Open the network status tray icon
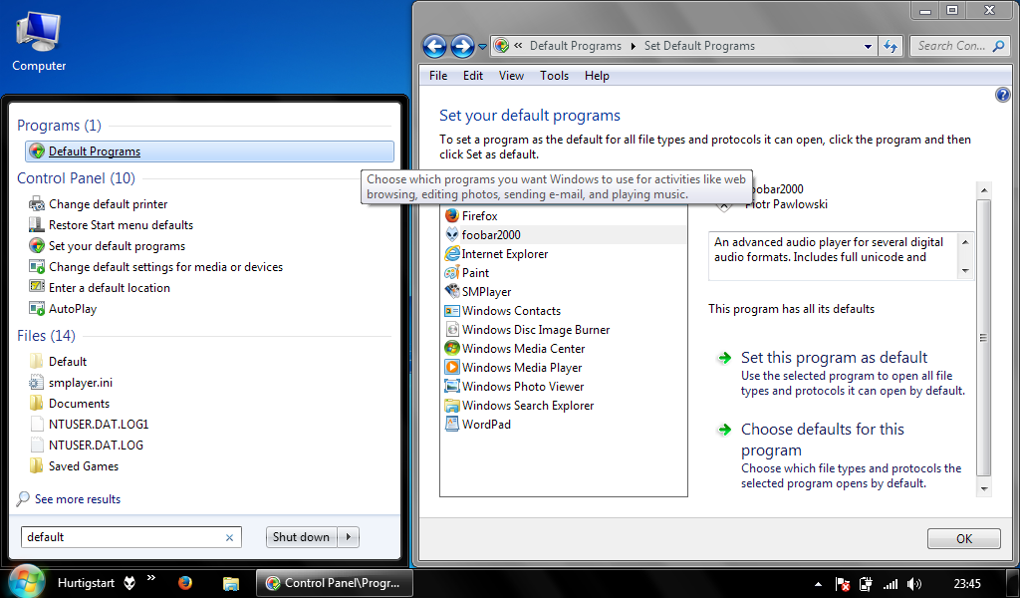Viewport: 1020px width, 598px height. [890, 584]
